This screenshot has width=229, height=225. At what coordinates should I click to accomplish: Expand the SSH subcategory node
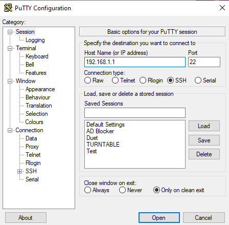click(20, 171)
